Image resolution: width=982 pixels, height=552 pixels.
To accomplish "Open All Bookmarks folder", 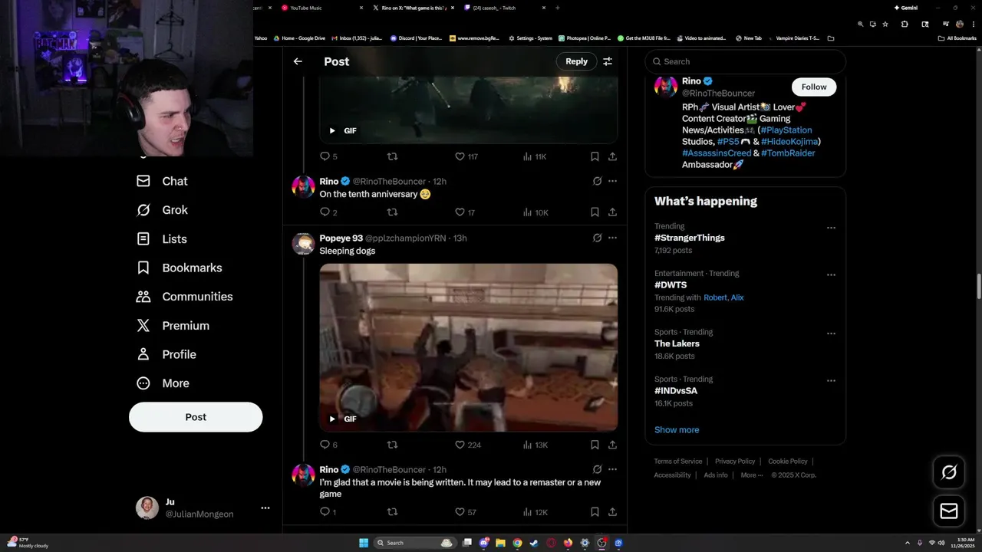I will (x=957, y=38).
